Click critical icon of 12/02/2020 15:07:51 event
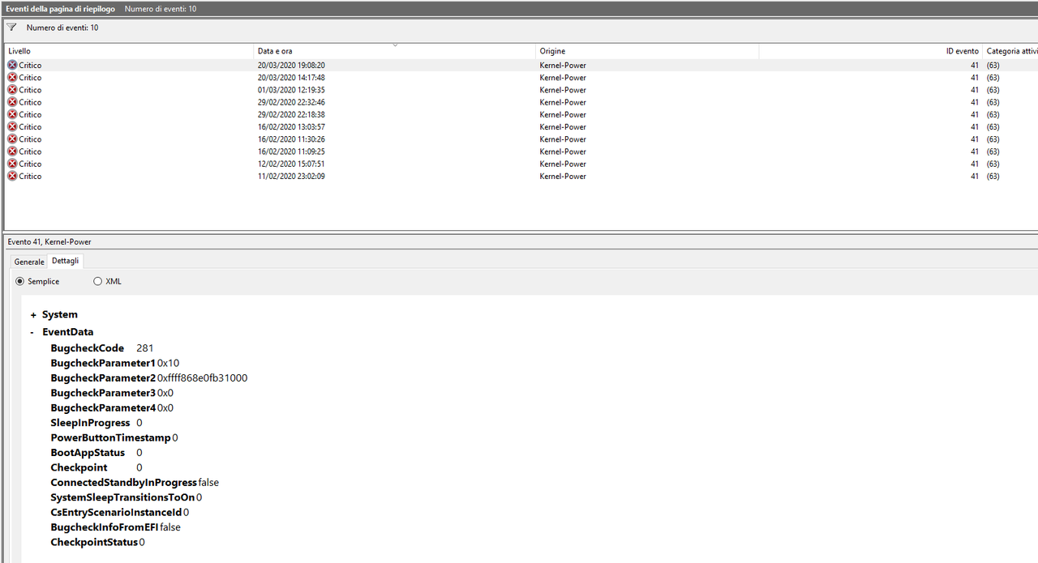The width and height of the screenshot is (1038, 563). click(x=12, y=164)
